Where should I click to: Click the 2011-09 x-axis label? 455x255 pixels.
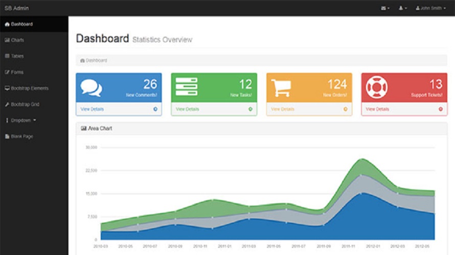coord(324,246)
